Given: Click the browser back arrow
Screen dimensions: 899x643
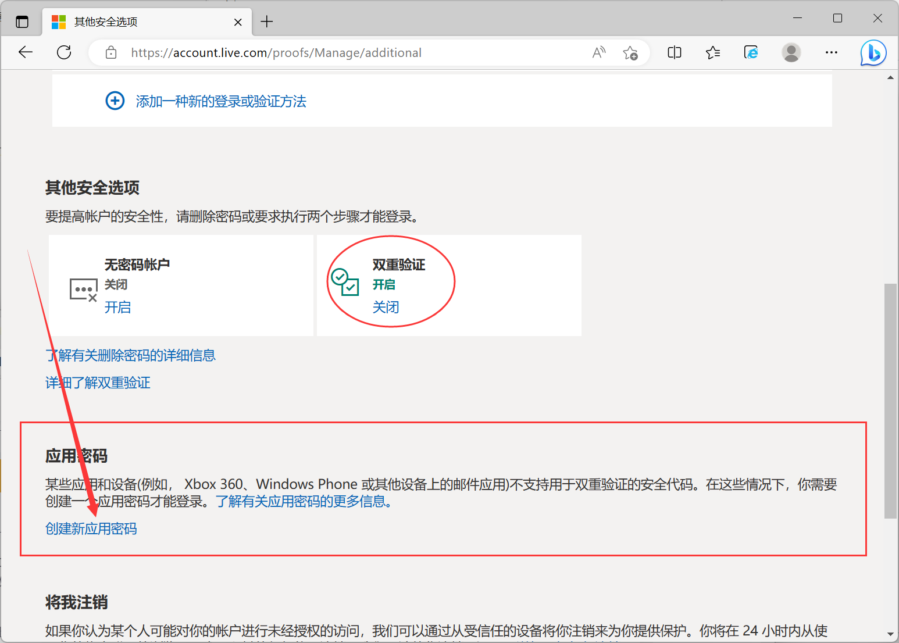Looking at the screenshot, I should coord(26,52).
